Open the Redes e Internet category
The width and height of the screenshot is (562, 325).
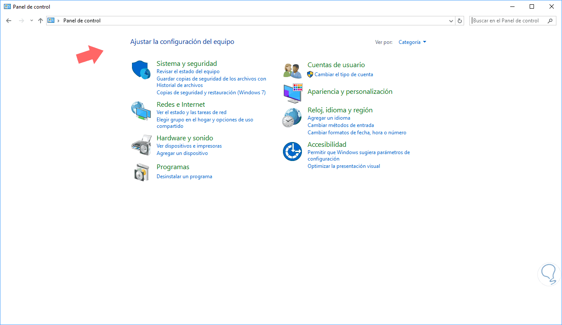(181, 105)
